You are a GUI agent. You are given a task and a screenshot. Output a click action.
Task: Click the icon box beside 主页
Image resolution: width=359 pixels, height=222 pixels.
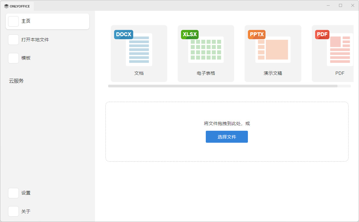point(13,21)
